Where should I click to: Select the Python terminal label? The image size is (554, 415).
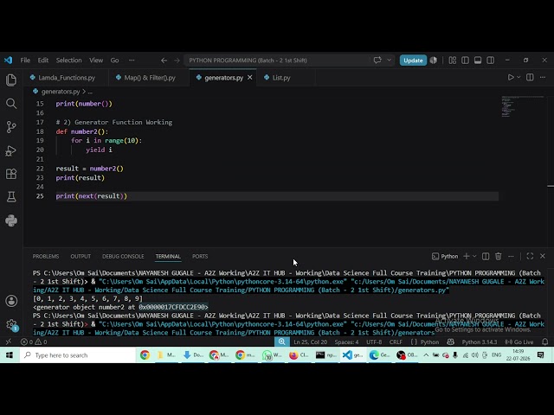click(445, 257)
